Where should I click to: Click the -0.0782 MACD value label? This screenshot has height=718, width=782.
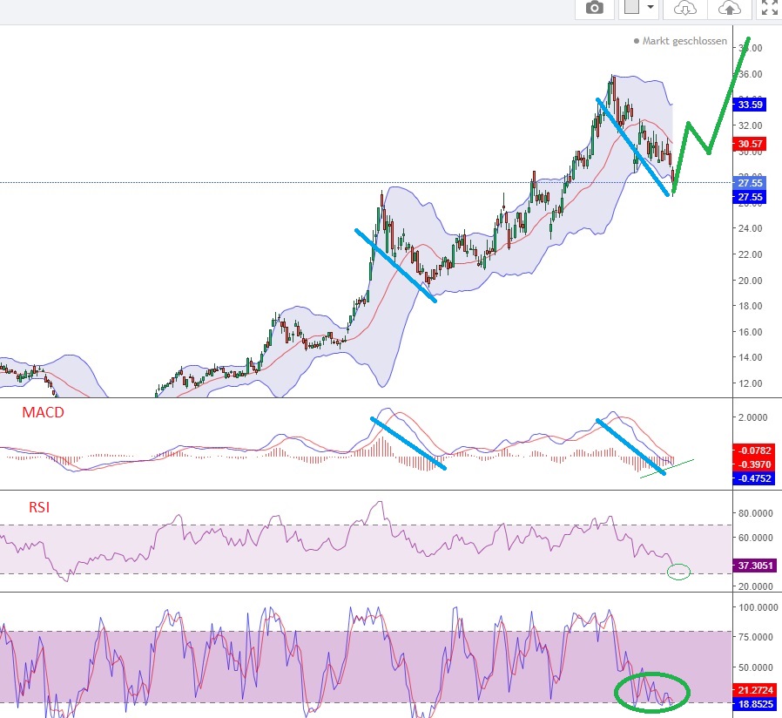(754, 450)
